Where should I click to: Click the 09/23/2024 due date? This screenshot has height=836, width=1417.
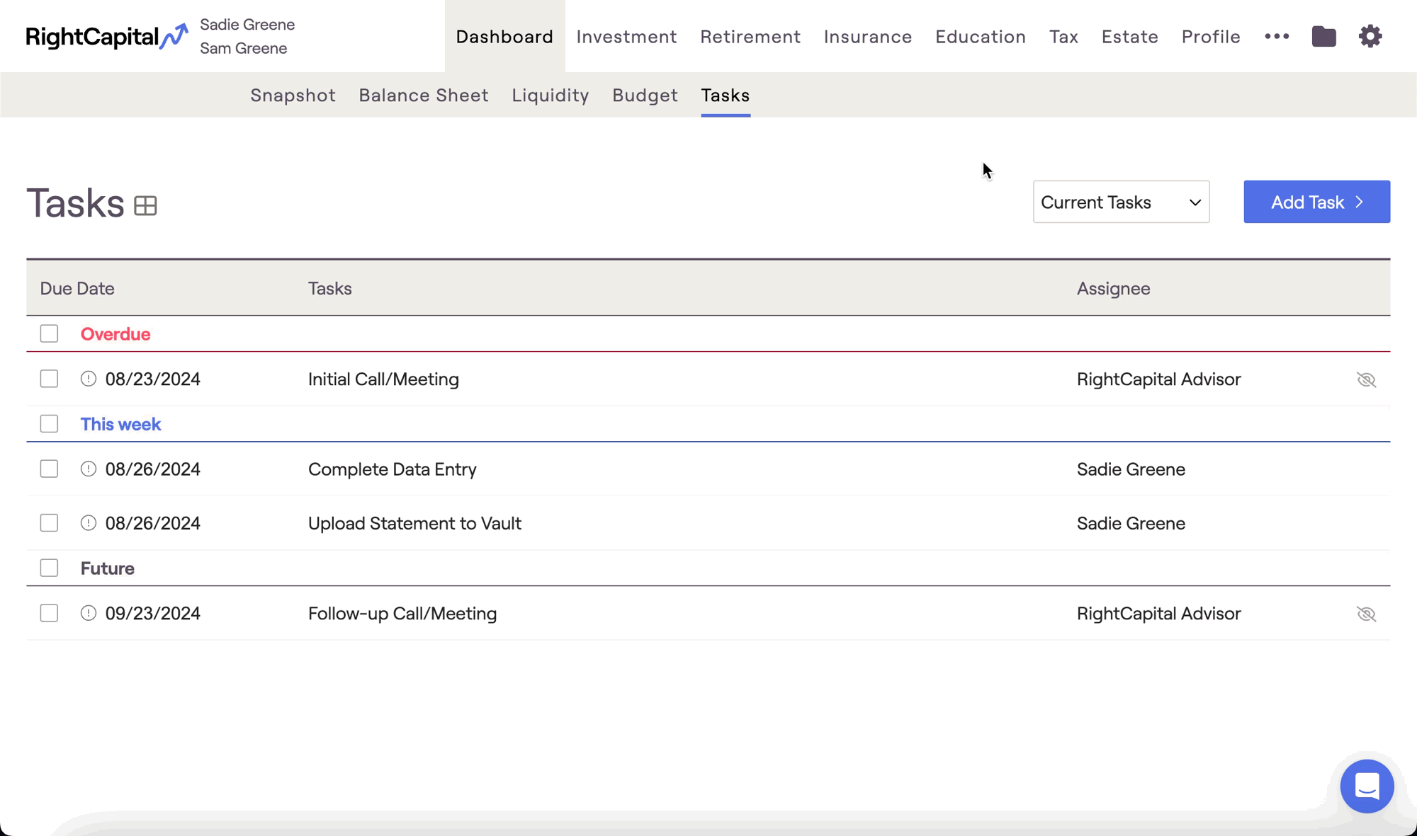[x=153, y=613]
